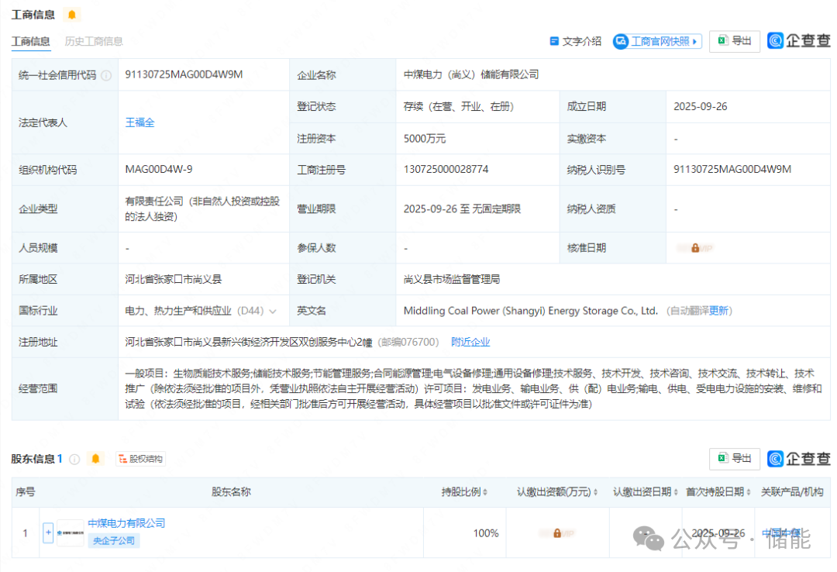Screen dimensions: 837x572
Task: Export business info with top 导出 button
Action: click(x=734, y=41)
